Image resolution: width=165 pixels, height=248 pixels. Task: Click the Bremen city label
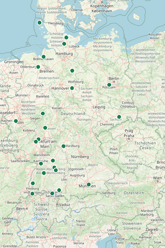(47, 71)
